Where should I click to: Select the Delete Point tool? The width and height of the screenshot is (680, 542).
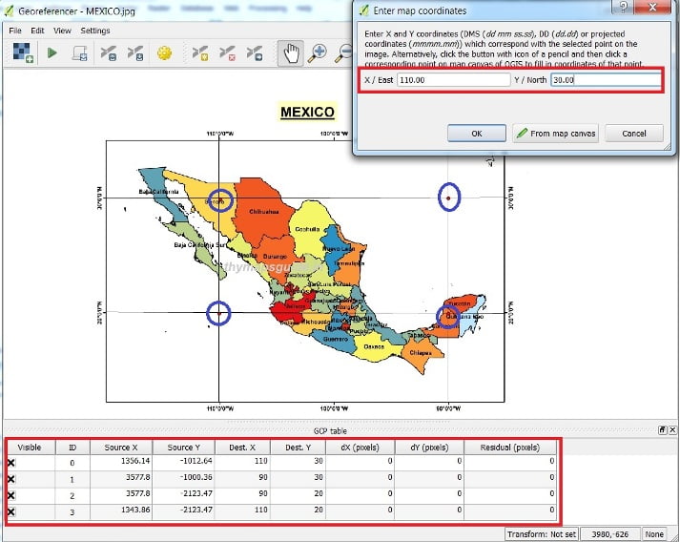click(x=227, y=52)
